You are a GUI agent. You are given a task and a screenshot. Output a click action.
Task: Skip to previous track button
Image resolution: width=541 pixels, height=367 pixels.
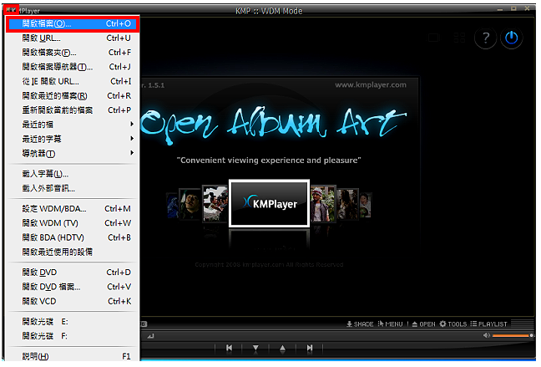[229, 348]
